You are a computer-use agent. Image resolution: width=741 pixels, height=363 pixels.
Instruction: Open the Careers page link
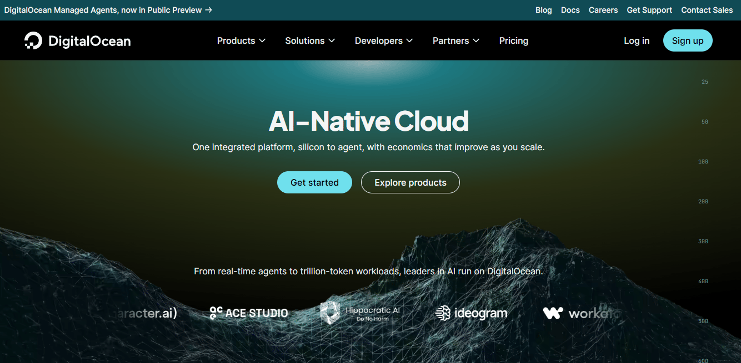coord(603,10)
